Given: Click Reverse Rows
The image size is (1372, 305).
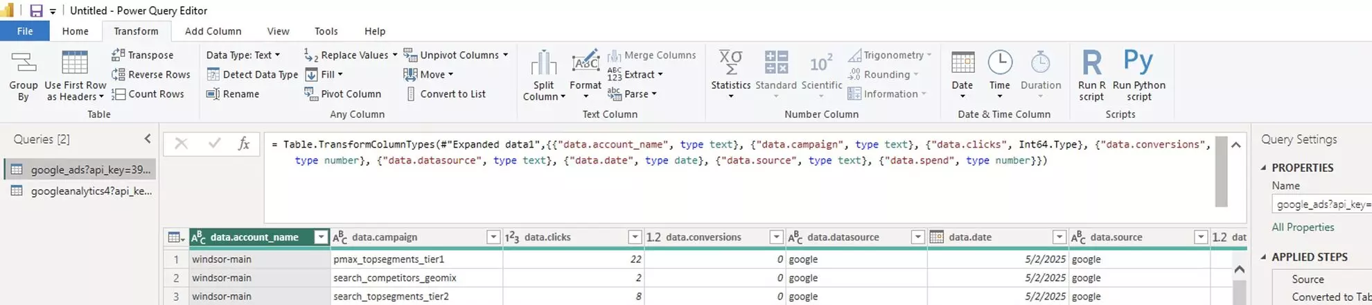Looking at the screenshot, I should 151,74.
